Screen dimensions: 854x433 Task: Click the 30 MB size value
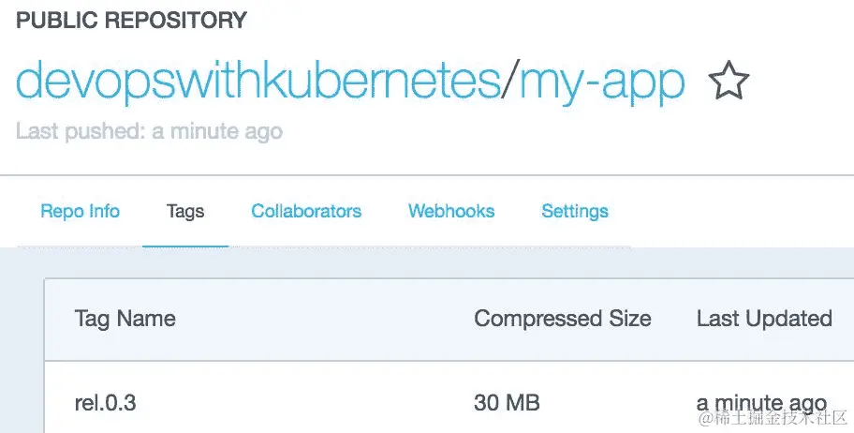[507, 404]
